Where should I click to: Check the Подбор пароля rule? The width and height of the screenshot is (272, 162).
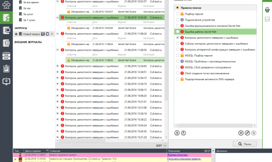click(x=177, y=14)
